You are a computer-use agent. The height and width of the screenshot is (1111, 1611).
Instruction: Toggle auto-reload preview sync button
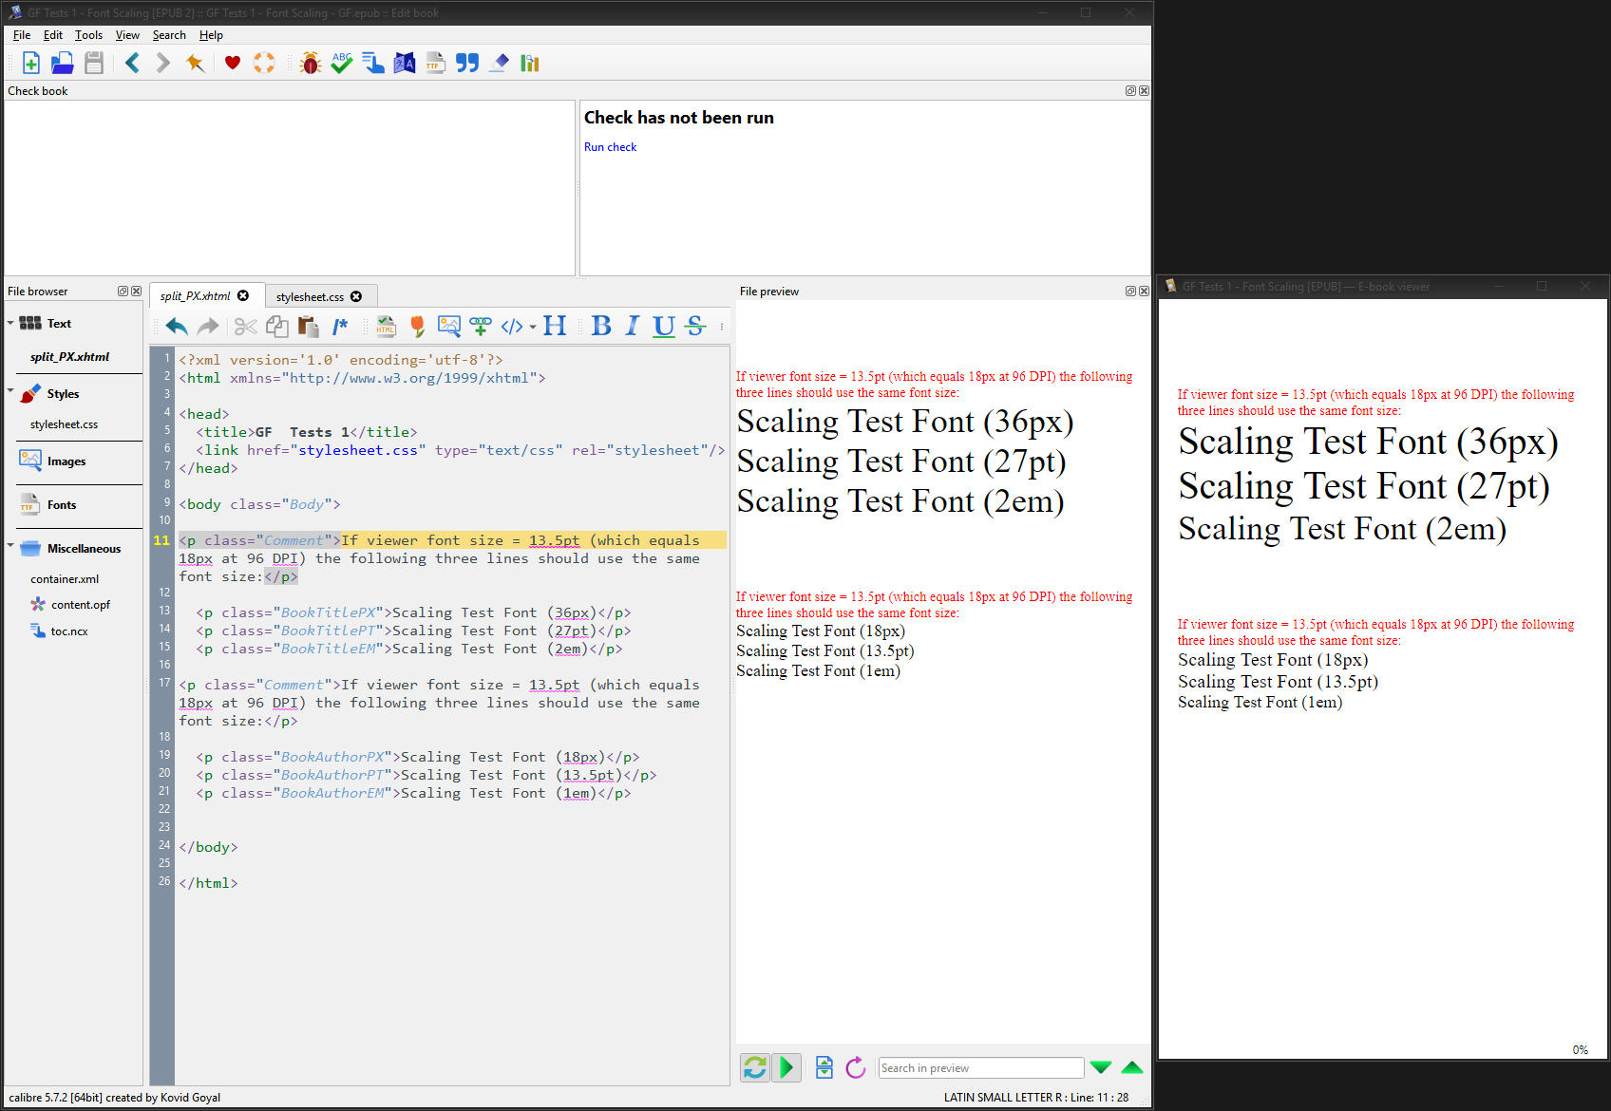755,1067
